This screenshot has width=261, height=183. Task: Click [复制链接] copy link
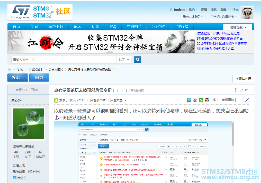tap(137, 91)
